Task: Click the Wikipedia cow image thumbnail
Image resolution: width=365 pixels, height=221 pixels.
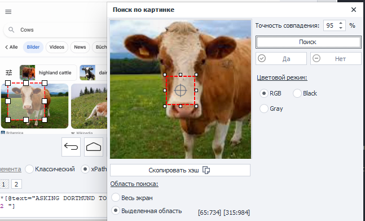Action: (89, 106)
